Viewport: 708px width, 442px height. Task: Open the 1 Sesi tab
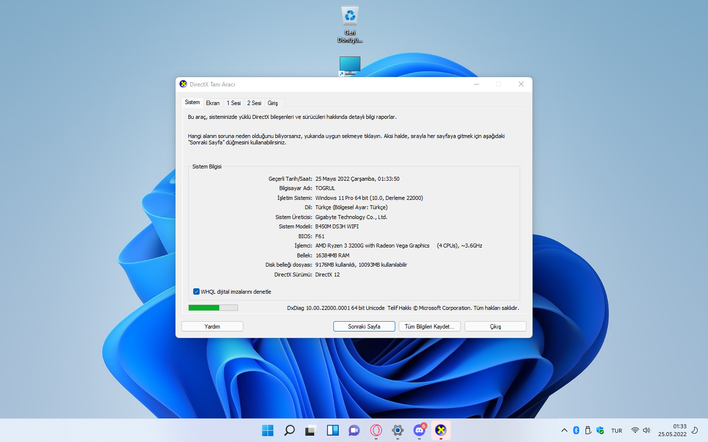click(234, 103)
